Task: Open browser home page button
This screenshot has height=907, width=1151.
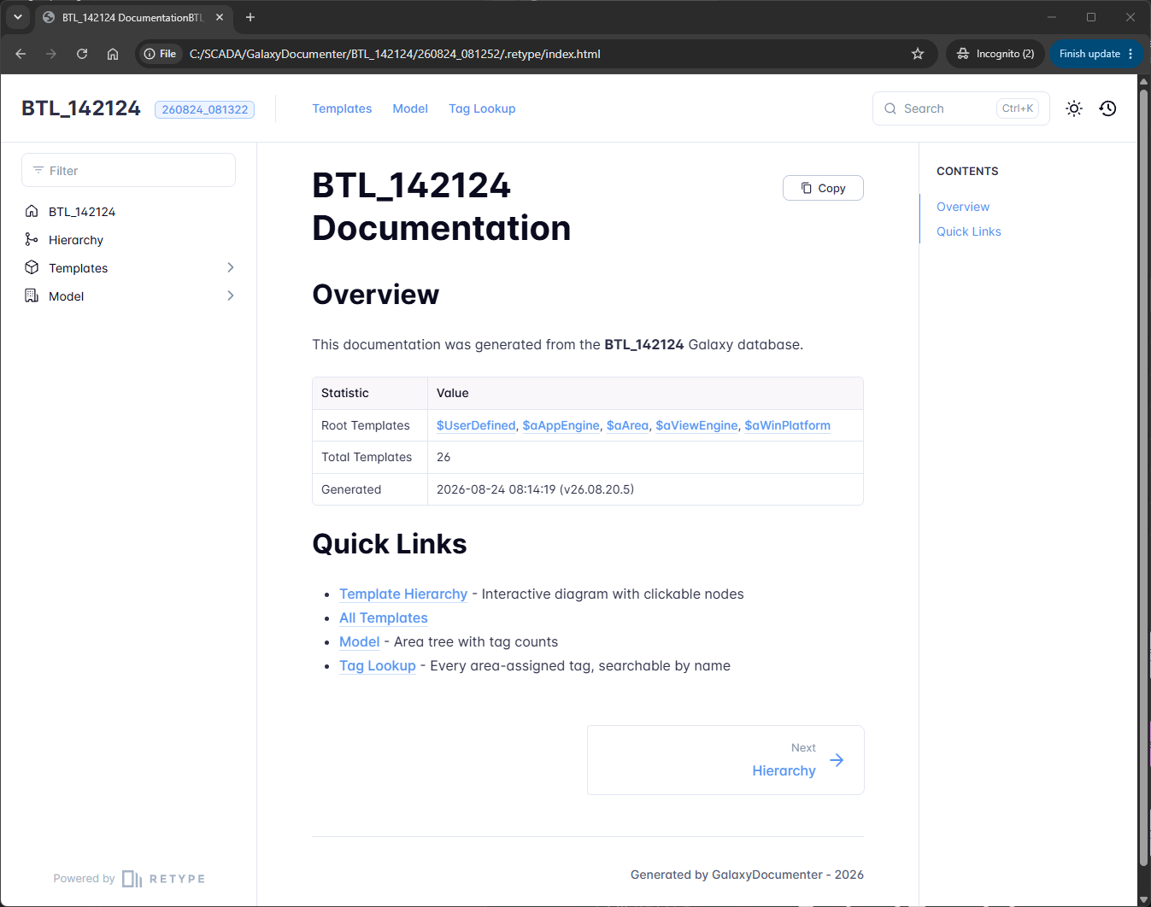Action: 113,54
